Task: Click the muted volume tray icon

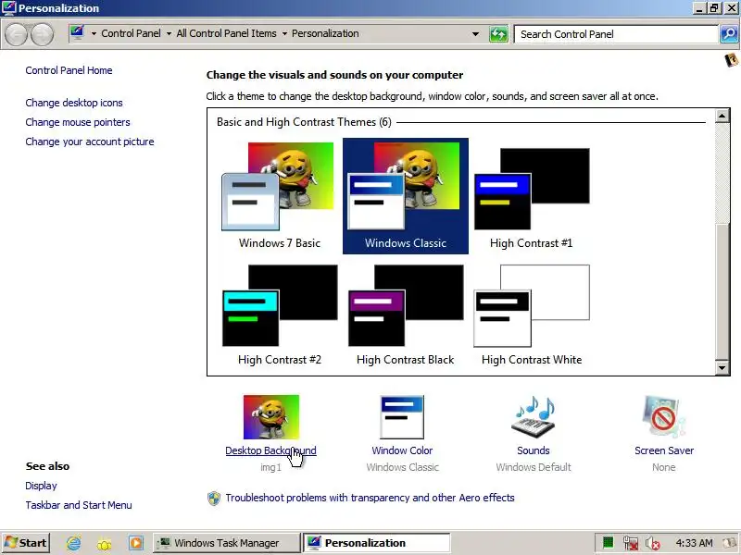Action: pyautogui.click(x=652, y=543)
